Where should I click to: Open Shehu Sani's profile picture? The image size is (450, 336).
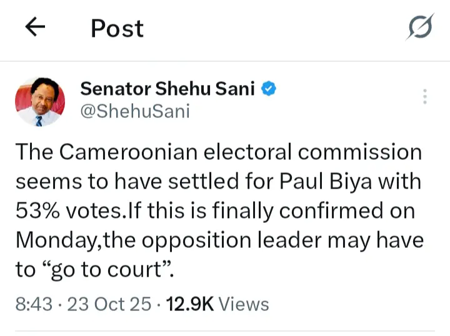(x=39, y=101)
